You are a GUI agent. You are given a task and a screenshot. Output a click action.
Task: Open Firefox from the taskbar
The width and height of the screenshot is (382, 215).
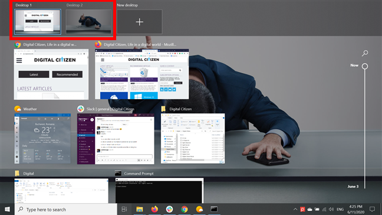pos(154,209)
